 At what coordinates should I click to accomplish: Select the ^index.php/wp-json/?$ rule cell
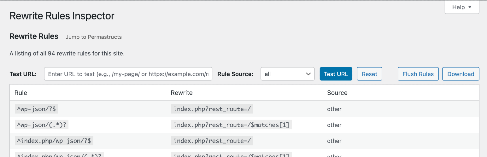click(54, 141)
